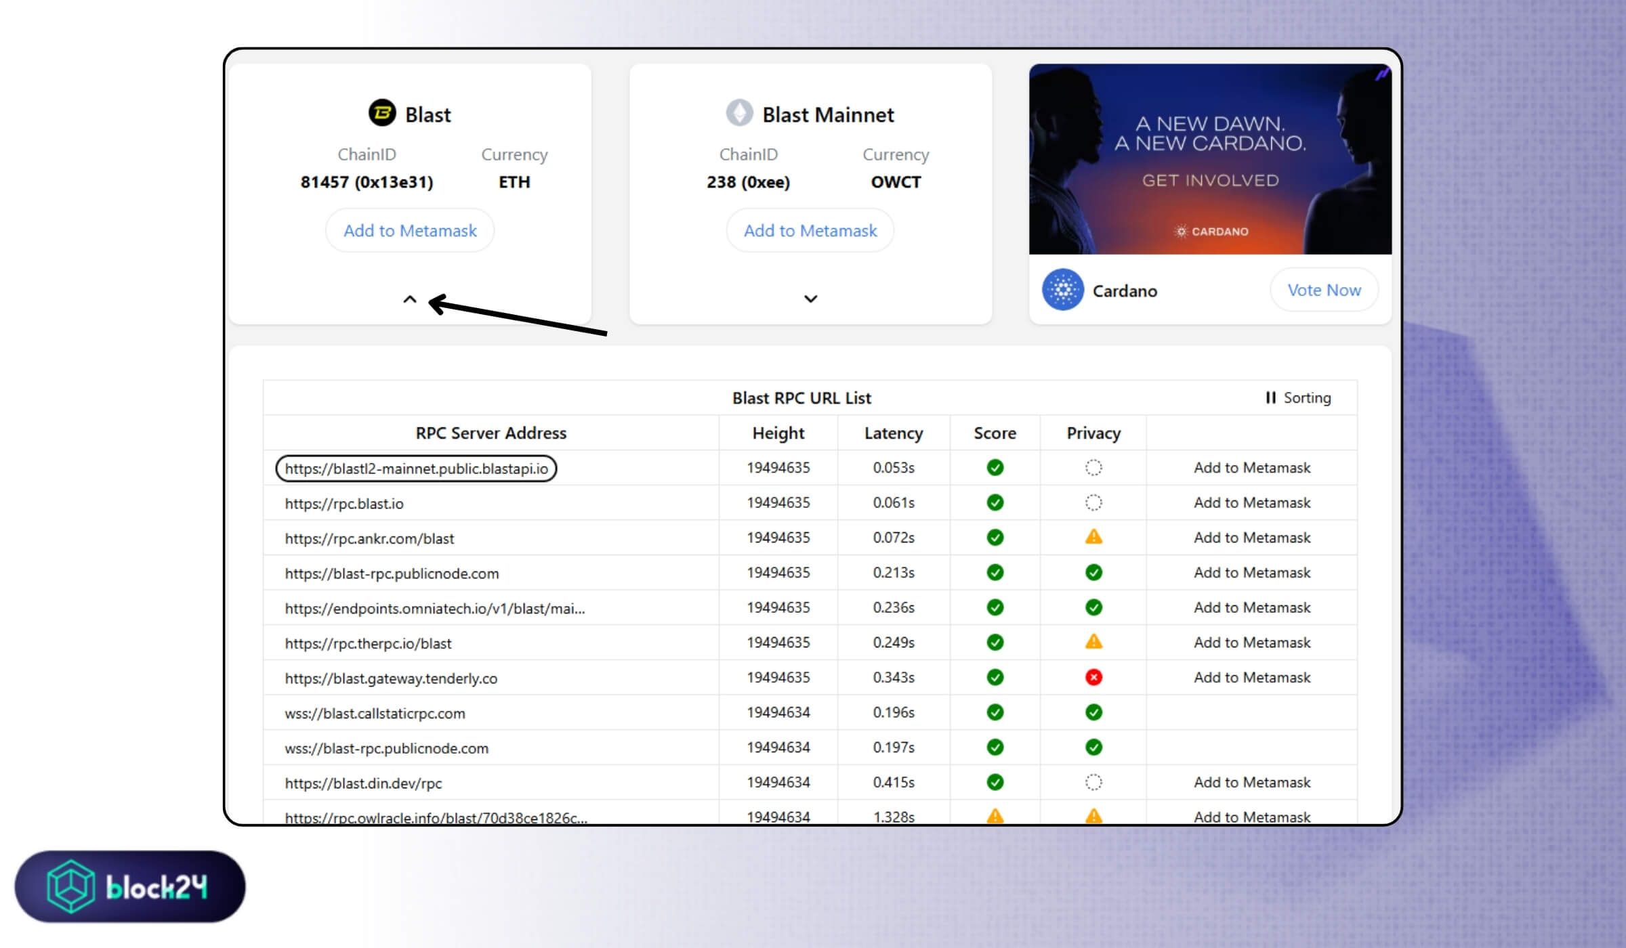Image resolution: width=1626 pixels, height=948 pixels.
Task: Click the Cardano round logo icon
Action: (x=1063, y=290)
